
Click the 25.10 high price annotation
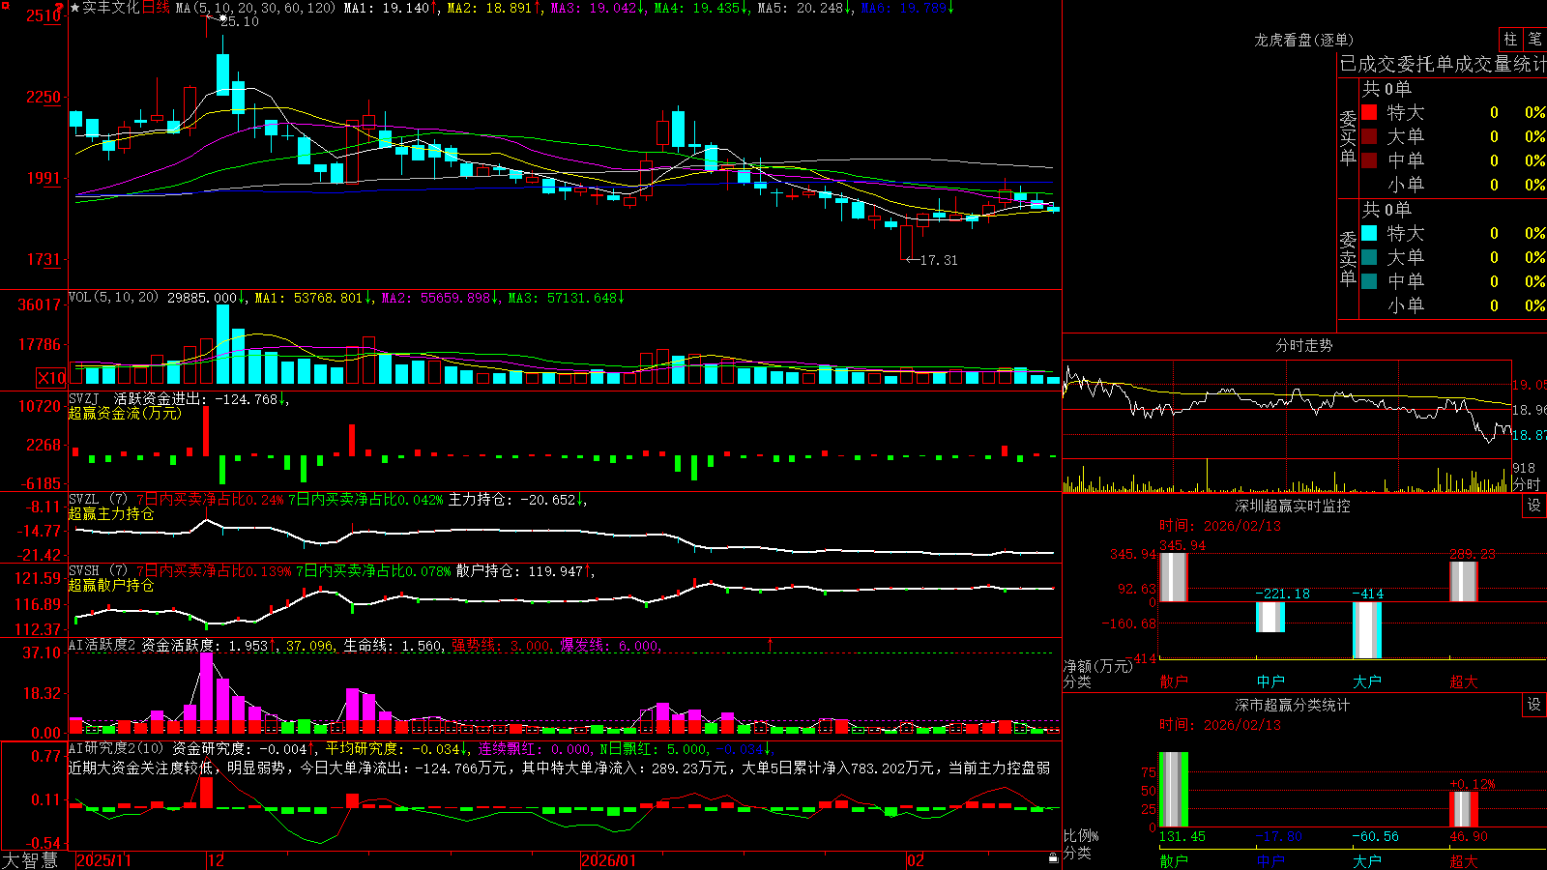pos(239,21)
